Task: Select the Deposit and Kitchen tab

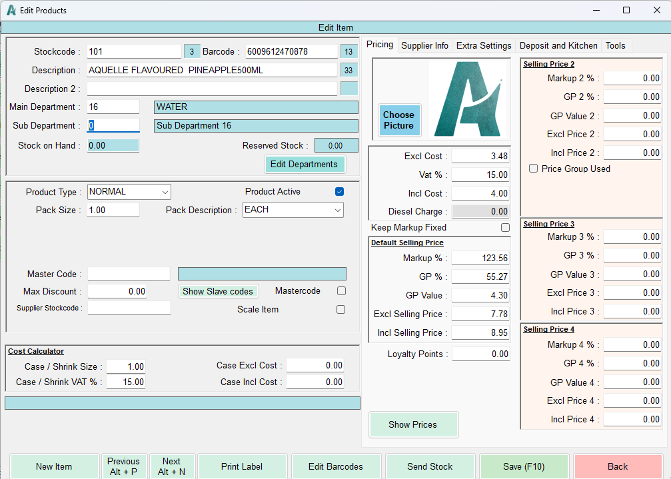Action: tap(558, 45)
